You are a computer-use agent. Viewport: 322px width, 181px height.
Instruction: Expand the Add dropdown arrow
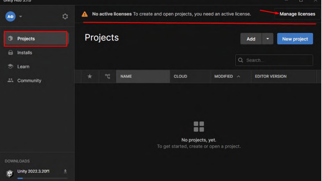(x=268, y=39)
